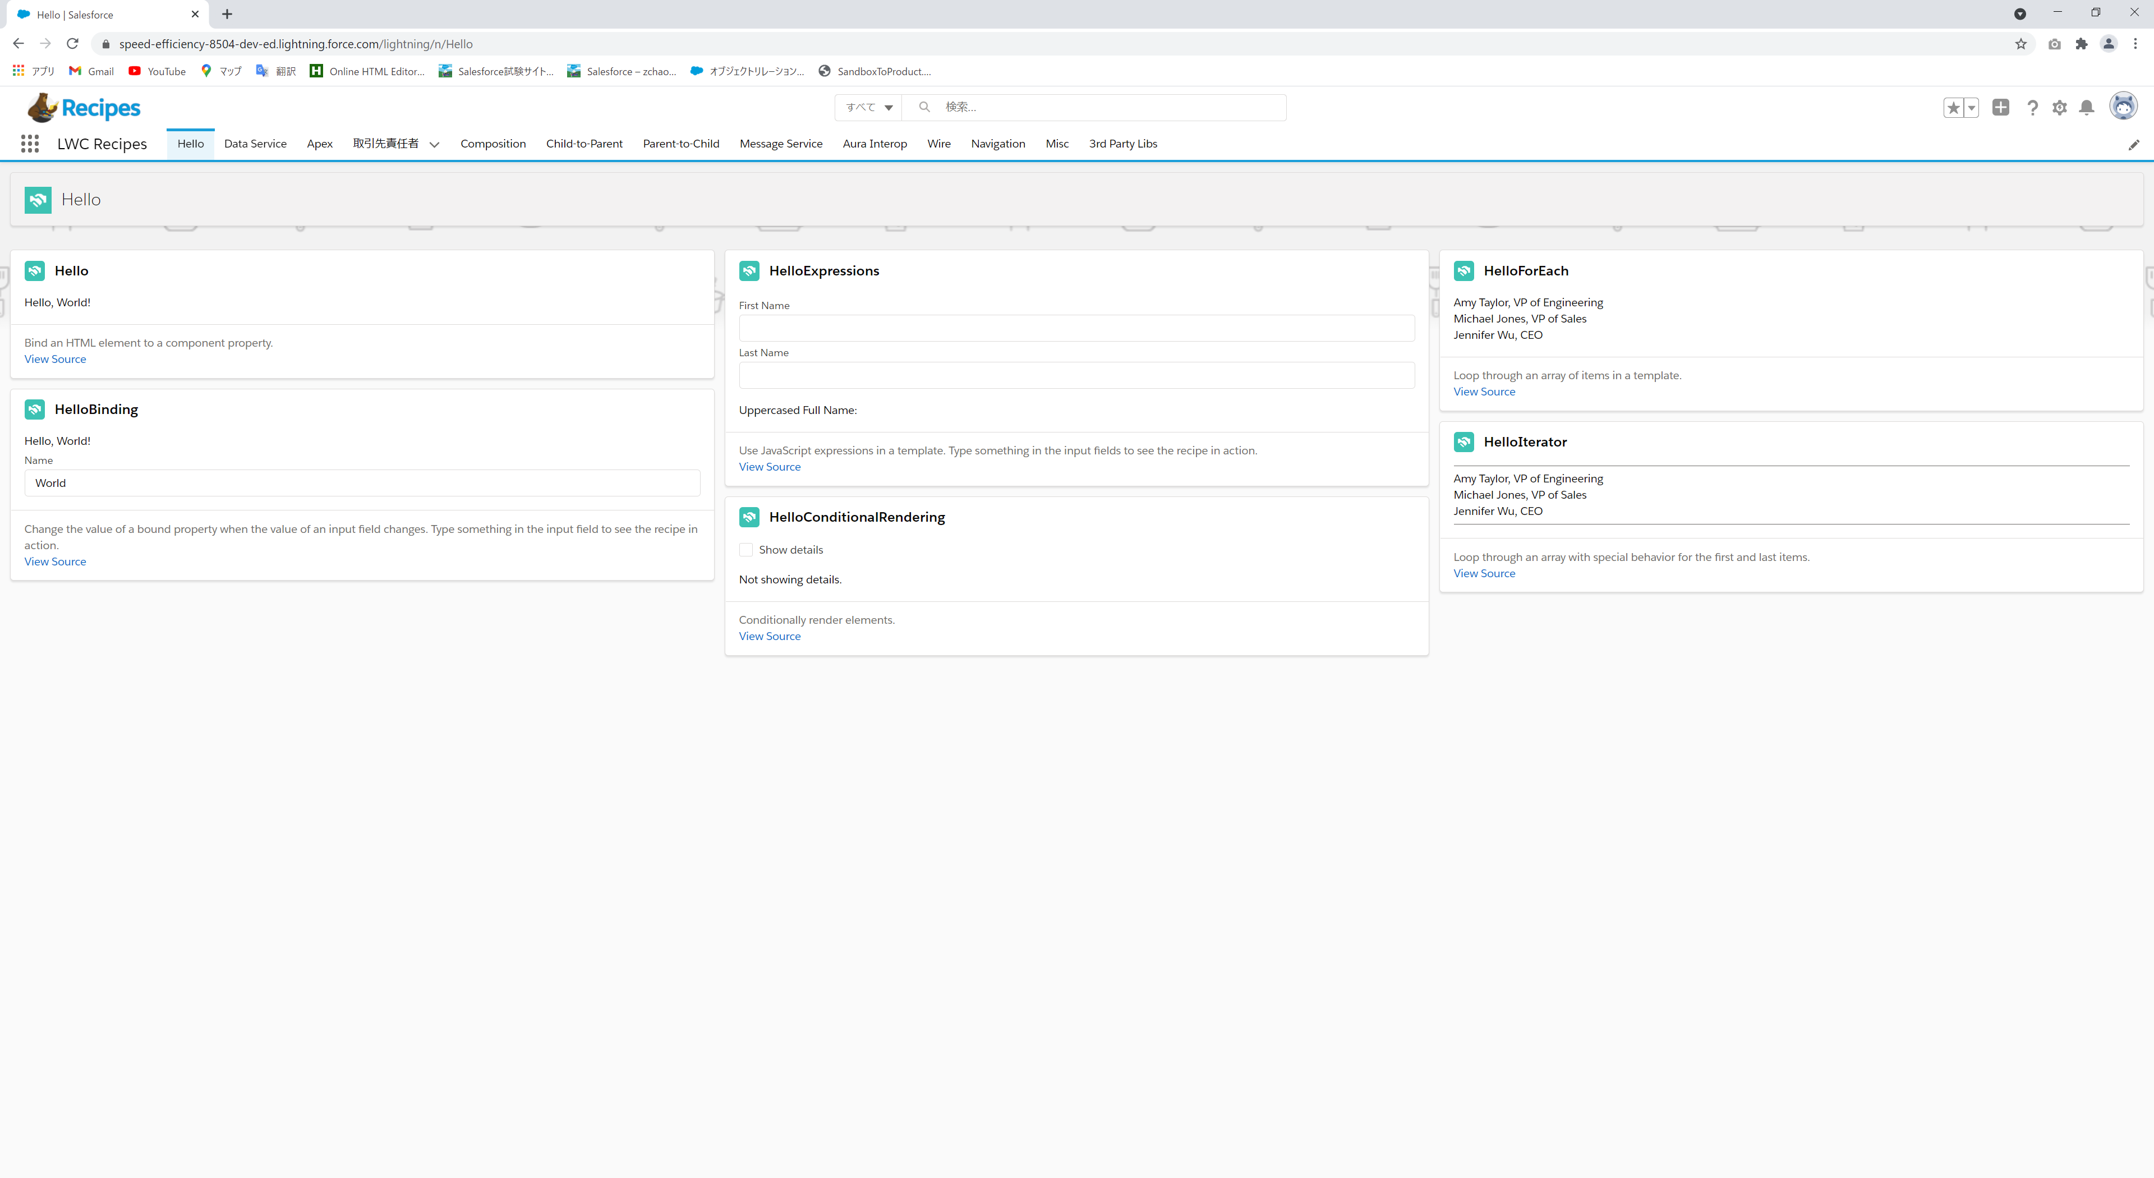2154x1178 pixels.
Task: Open View Source in Hello card
Action: point(55,358)
